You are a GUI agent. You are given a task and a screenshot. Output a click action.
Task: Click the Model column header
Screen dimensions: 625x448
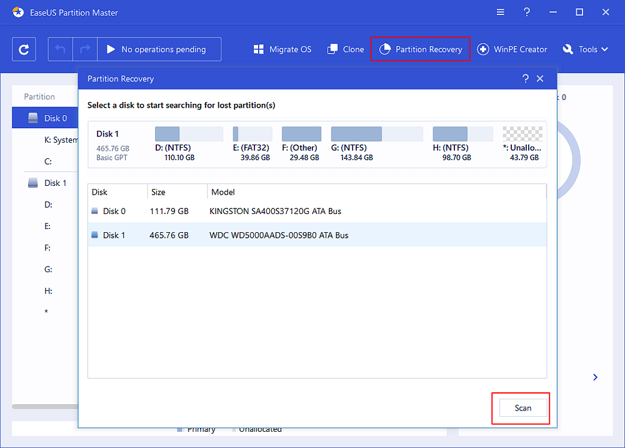tap(377, 192)
